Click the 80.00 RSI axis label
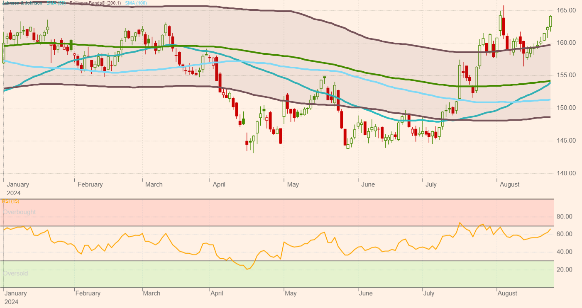 coord(564,217)
